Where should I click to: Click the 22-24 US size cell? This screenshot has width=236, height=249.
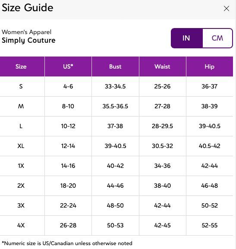pyautogui.click(x=68, y=205)
